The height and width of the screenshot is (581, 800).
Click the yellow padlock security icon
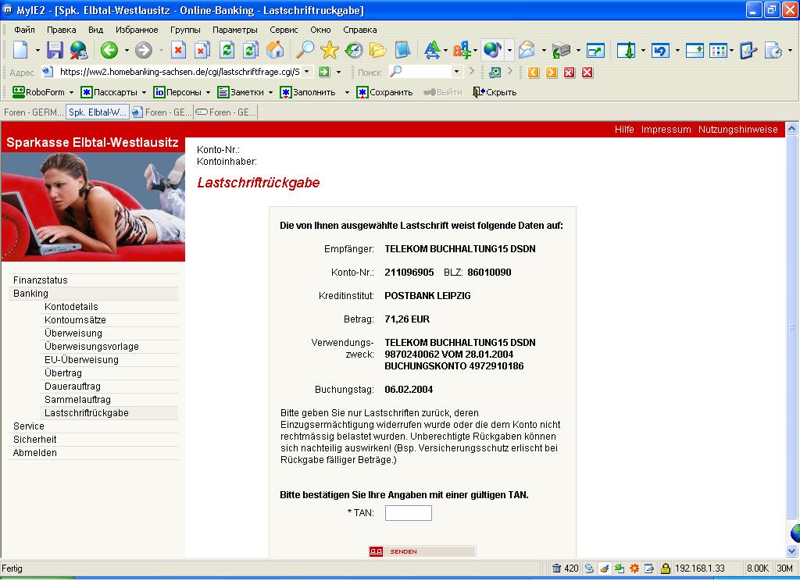tap(666, 569)
